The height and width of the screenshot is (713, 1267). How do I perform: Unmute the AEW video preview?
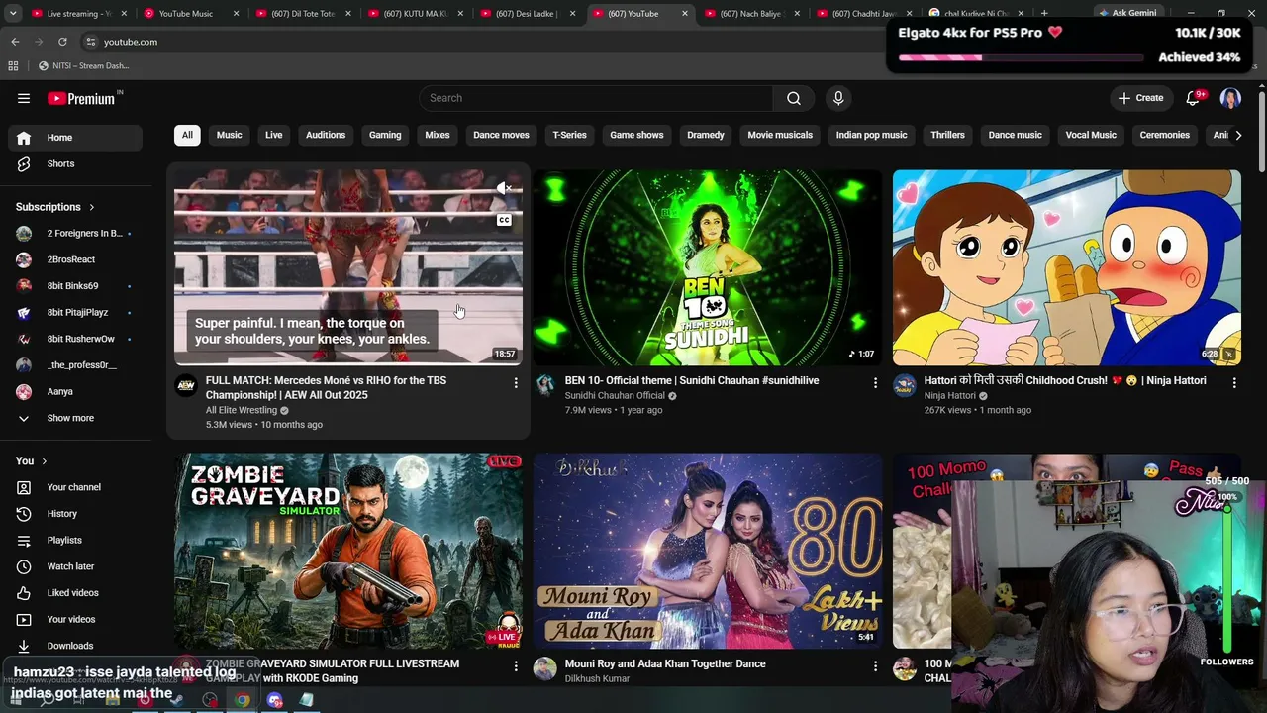504,188
